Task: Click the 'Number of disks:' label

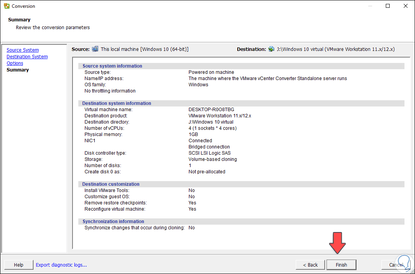Action: click(x=103, y=166)
